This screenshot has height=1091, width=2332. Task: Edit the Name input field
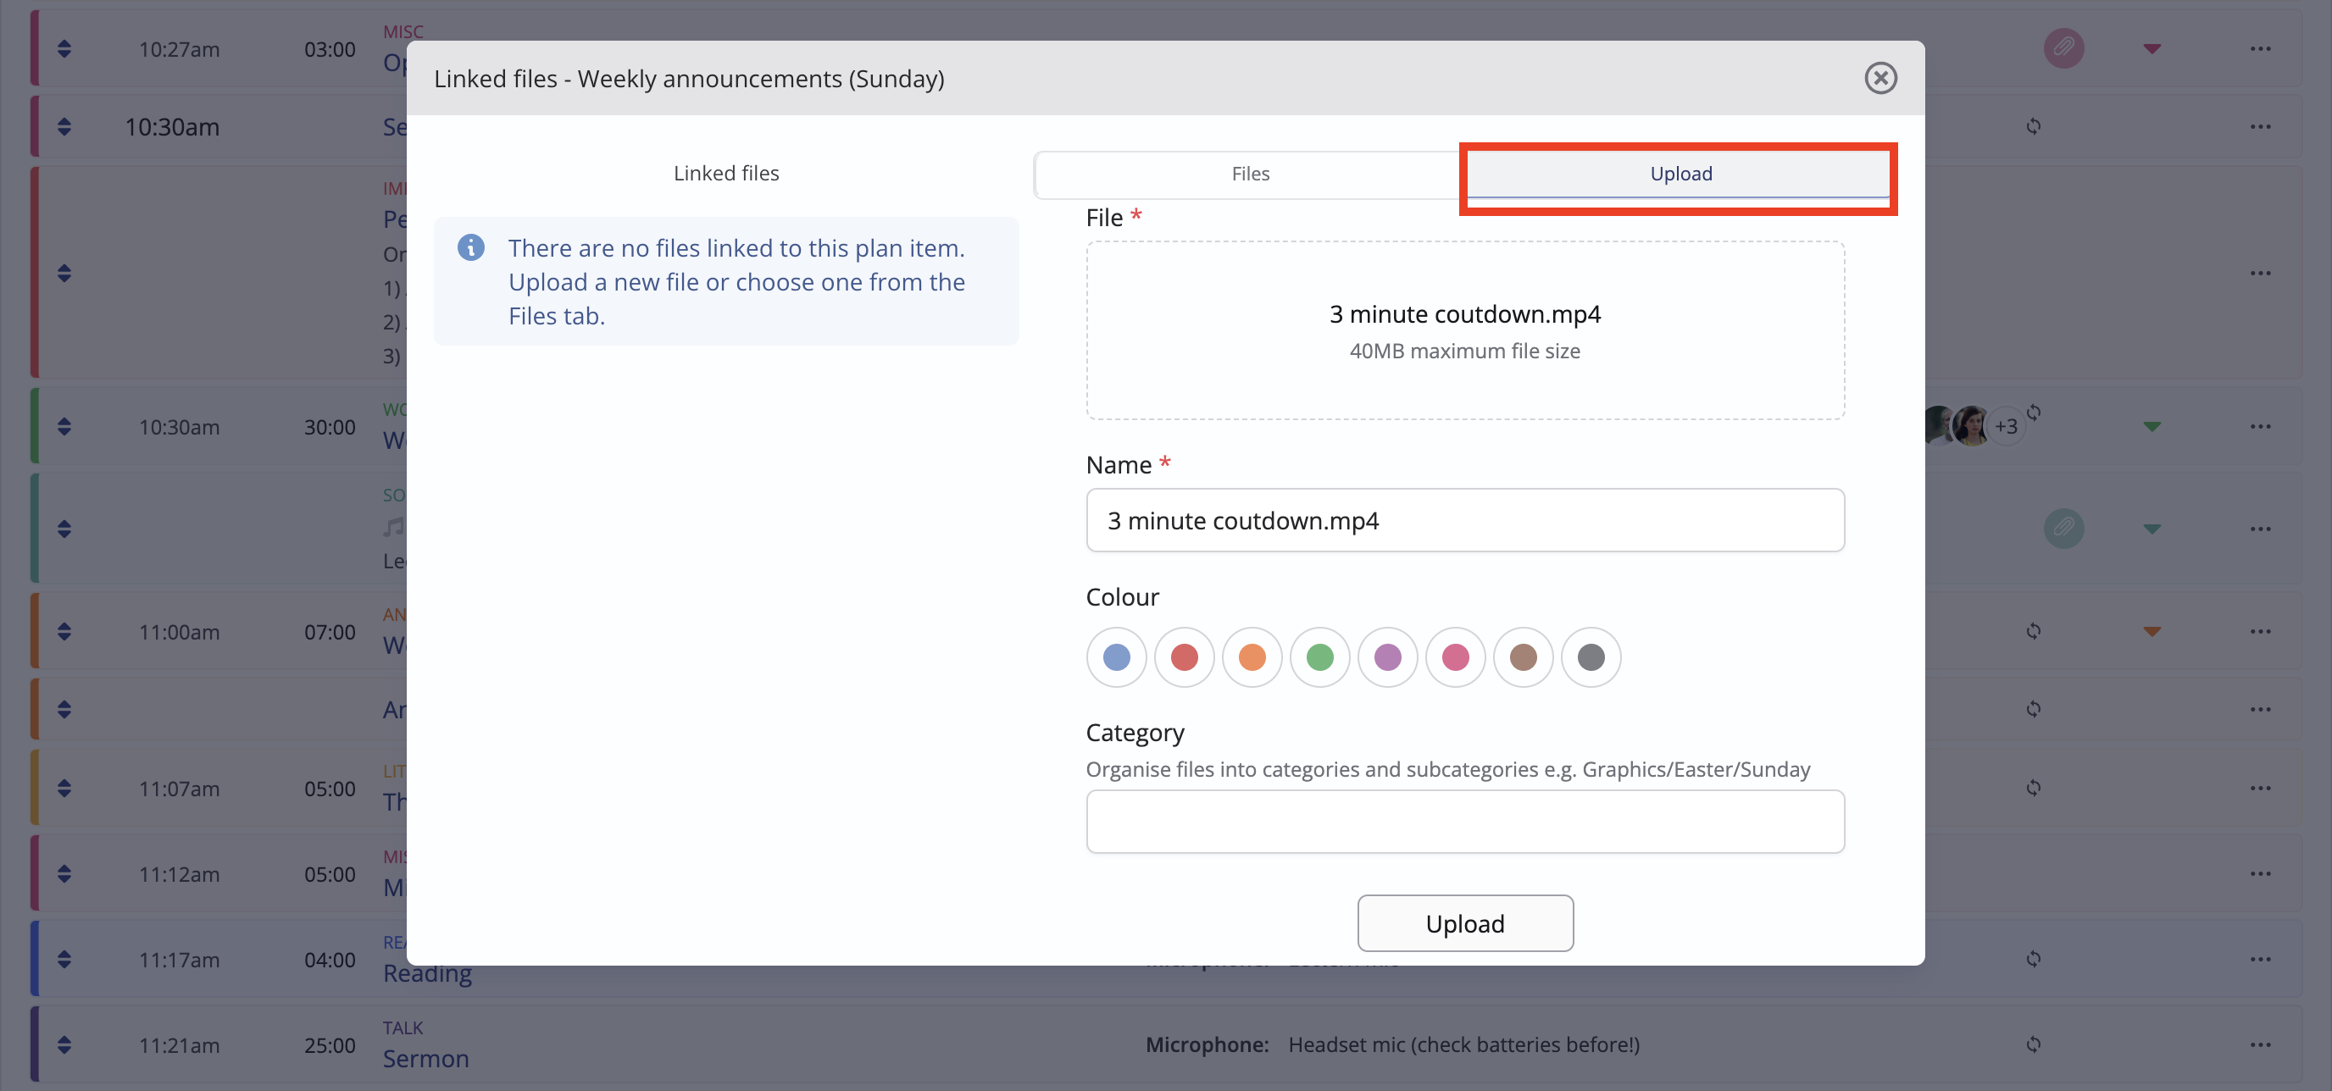[x=1465, y=520]
